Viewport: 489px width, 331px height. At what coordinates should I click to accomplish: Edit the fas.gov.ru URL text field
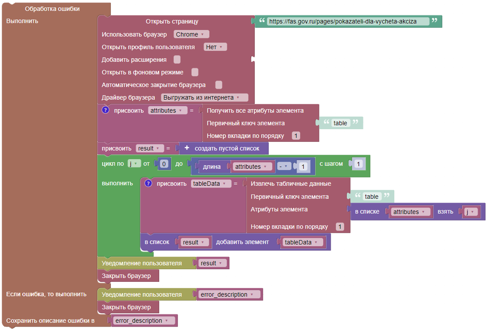(x=348, y=21)
